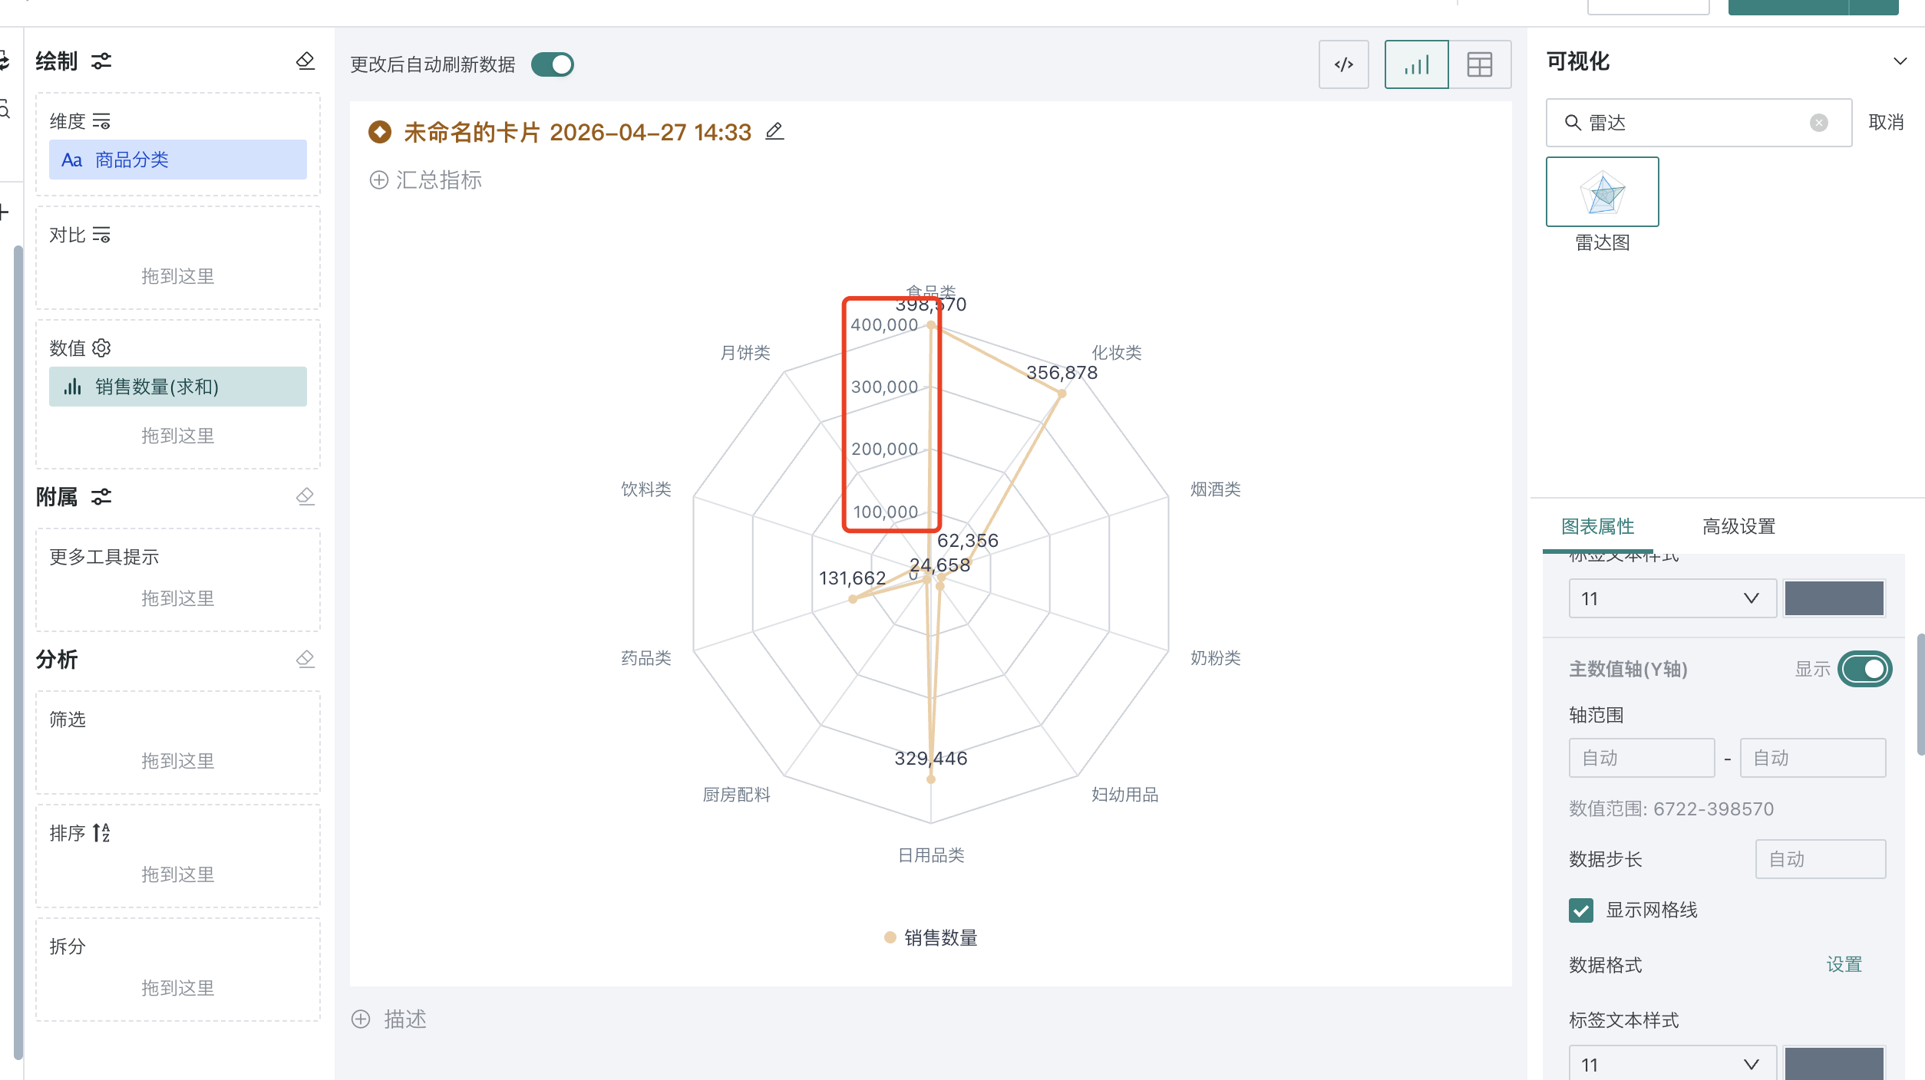This screenshot has height=1080, width=1925.
Task: Switch to the 高级设置 tab
Action: pyautogui.click(x=1738, y=526)
